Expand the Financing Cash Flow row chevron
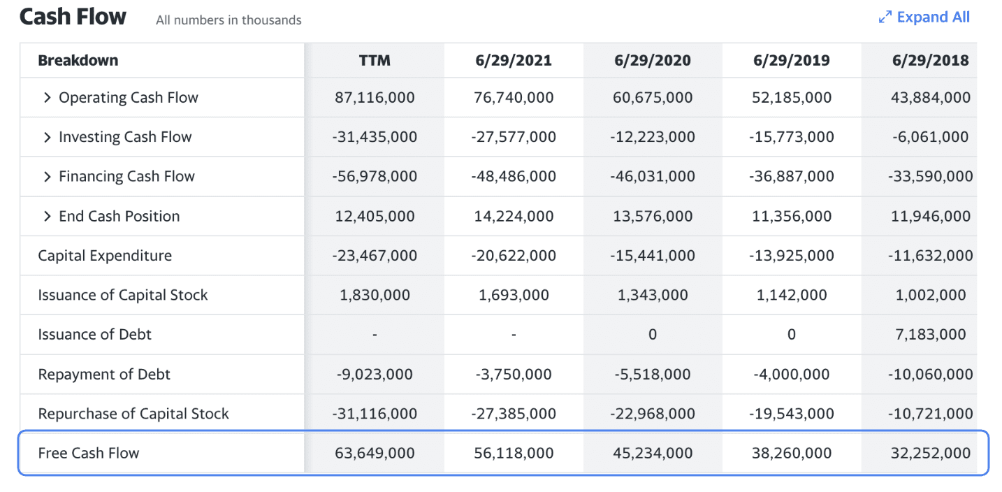The height and width of the screenshot is (492, 1002). pos(48,177)
